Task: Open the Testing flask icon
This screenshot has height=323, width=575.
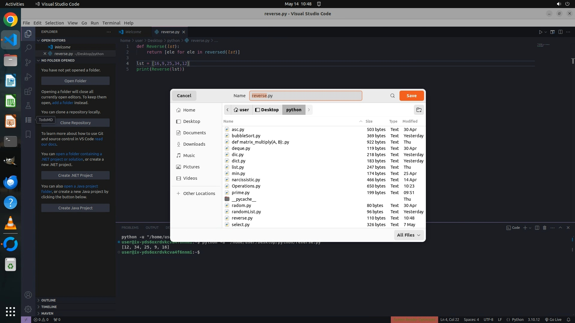Action: (28, 106)
